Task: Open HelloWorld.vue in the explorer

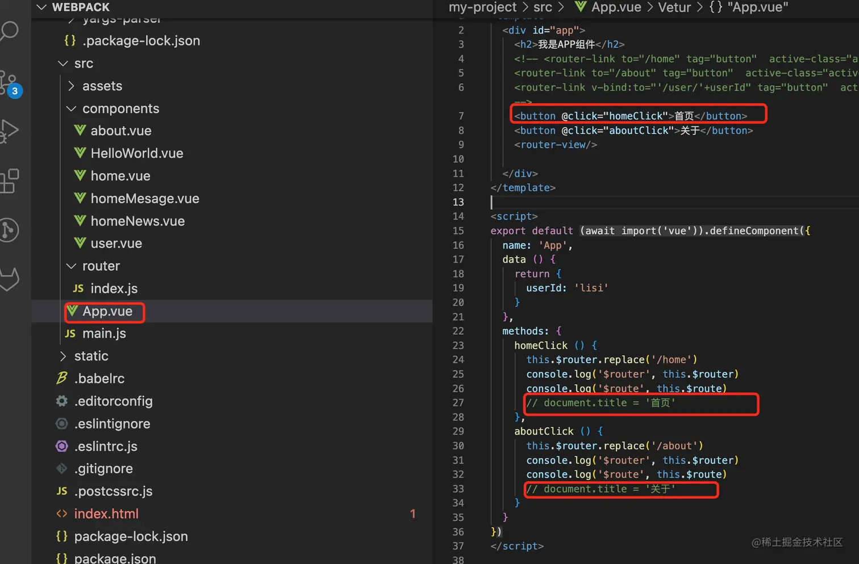Action: pos(137,153)
